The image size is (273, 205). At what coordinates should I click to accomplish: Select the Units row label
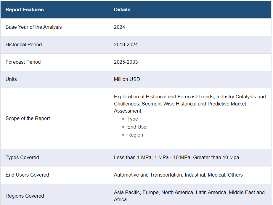tap(11, 79)
